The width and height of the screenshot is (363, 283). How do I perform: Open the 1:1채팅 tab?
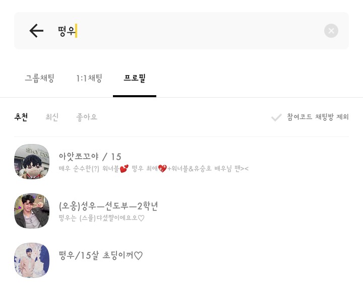(89, 78)
